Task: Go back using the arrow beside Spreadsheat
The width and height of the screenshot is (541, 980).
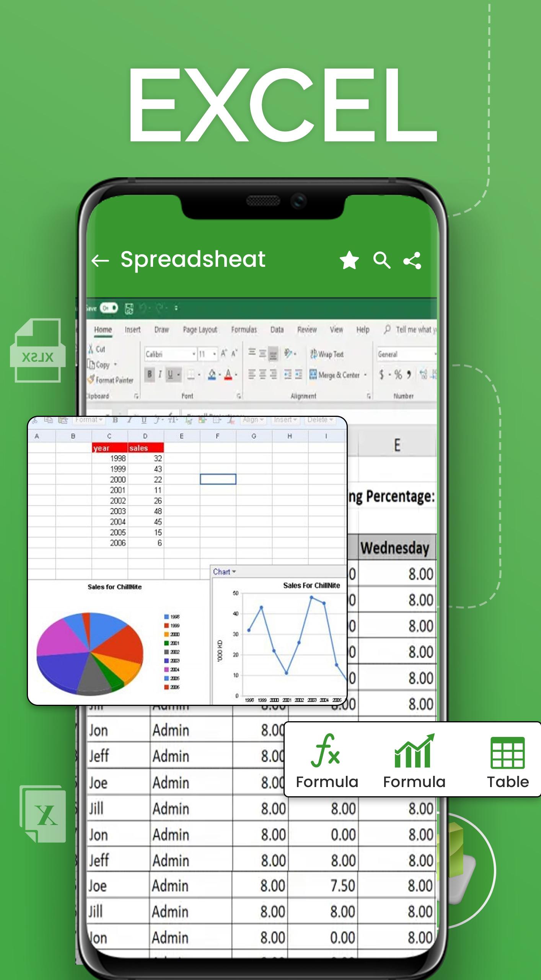Action: coord(100,261)
